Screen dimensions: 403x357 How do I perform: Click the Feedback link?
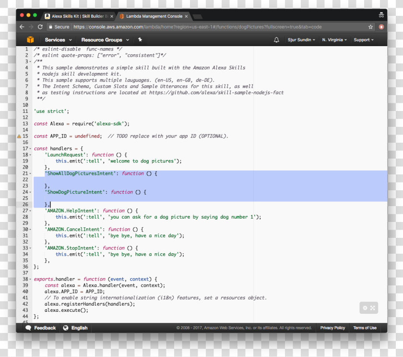tap(45, 328)
